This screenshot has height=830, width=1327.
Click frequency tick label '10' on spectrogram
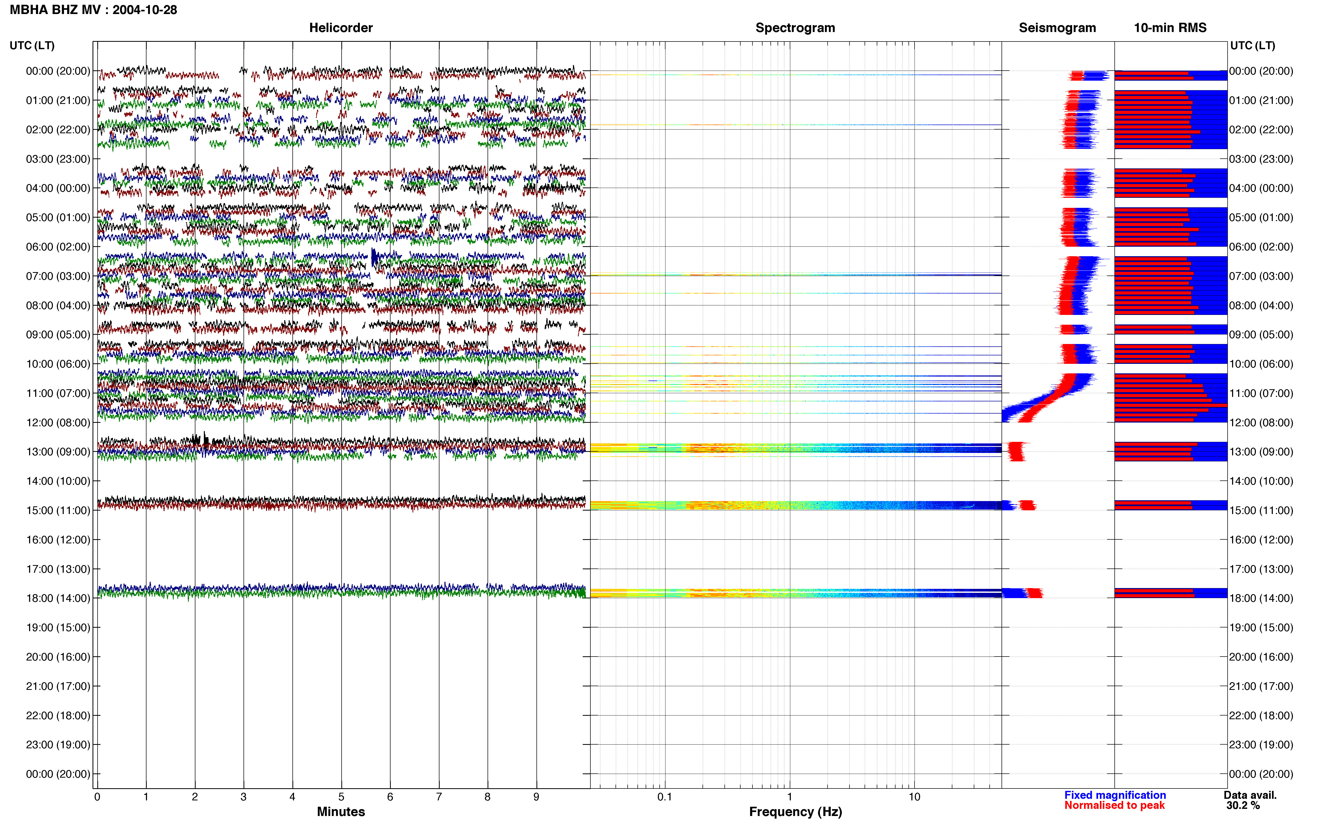914,797
